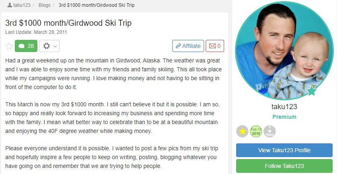Image resolution: width=337 pixels, height=174 pixels.
Task: Expand the gear settings dropdown
Action: (x=49, y=46)
